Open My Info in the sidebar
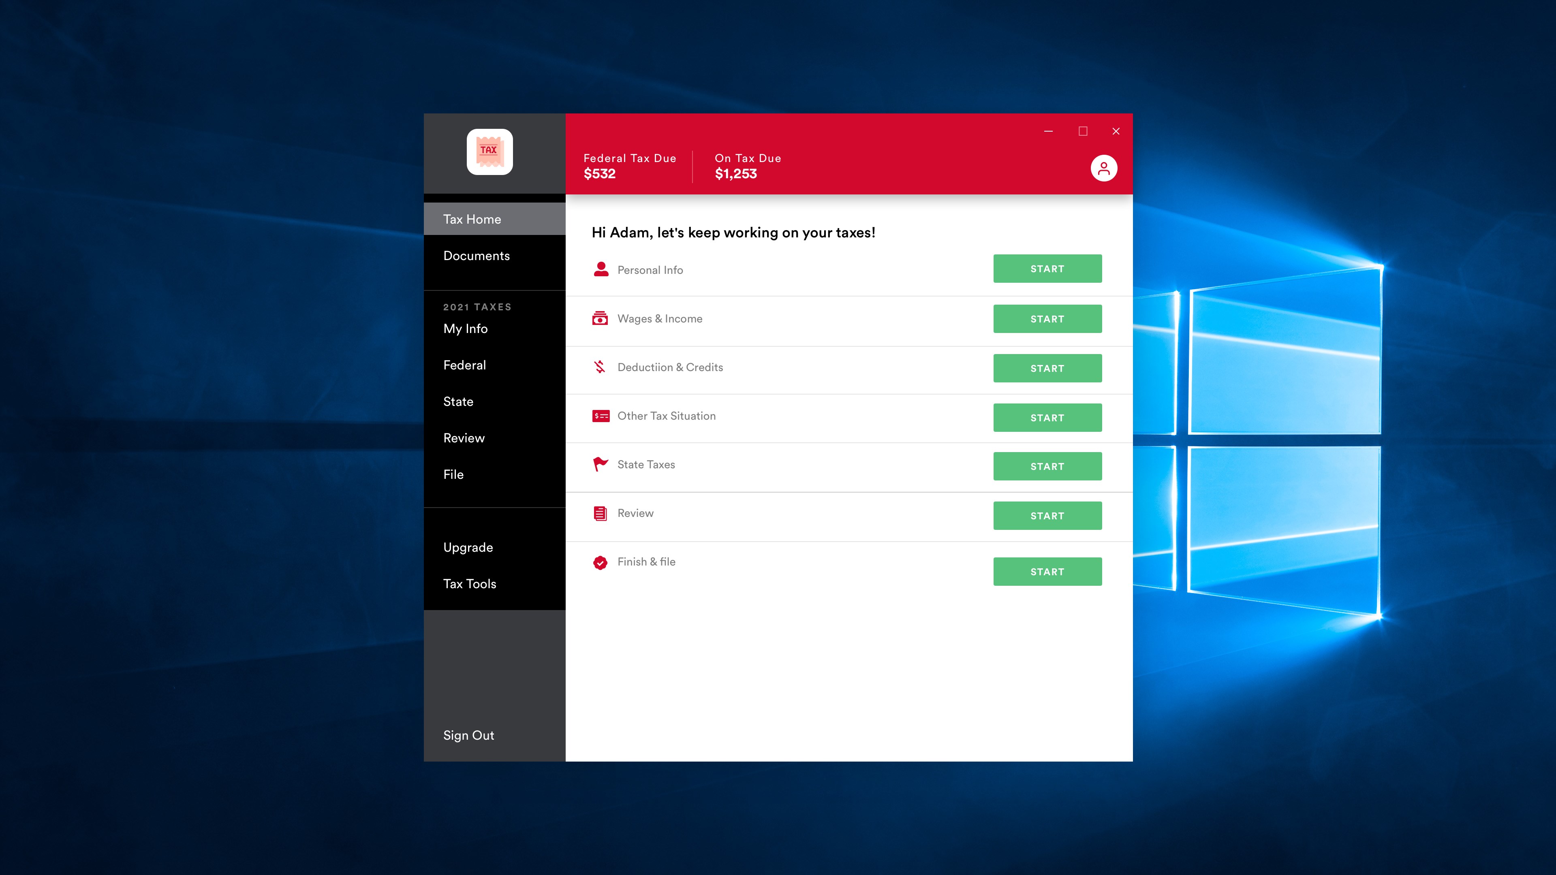The width and height of the screenshot is (1556, 875). click(465, 329)
